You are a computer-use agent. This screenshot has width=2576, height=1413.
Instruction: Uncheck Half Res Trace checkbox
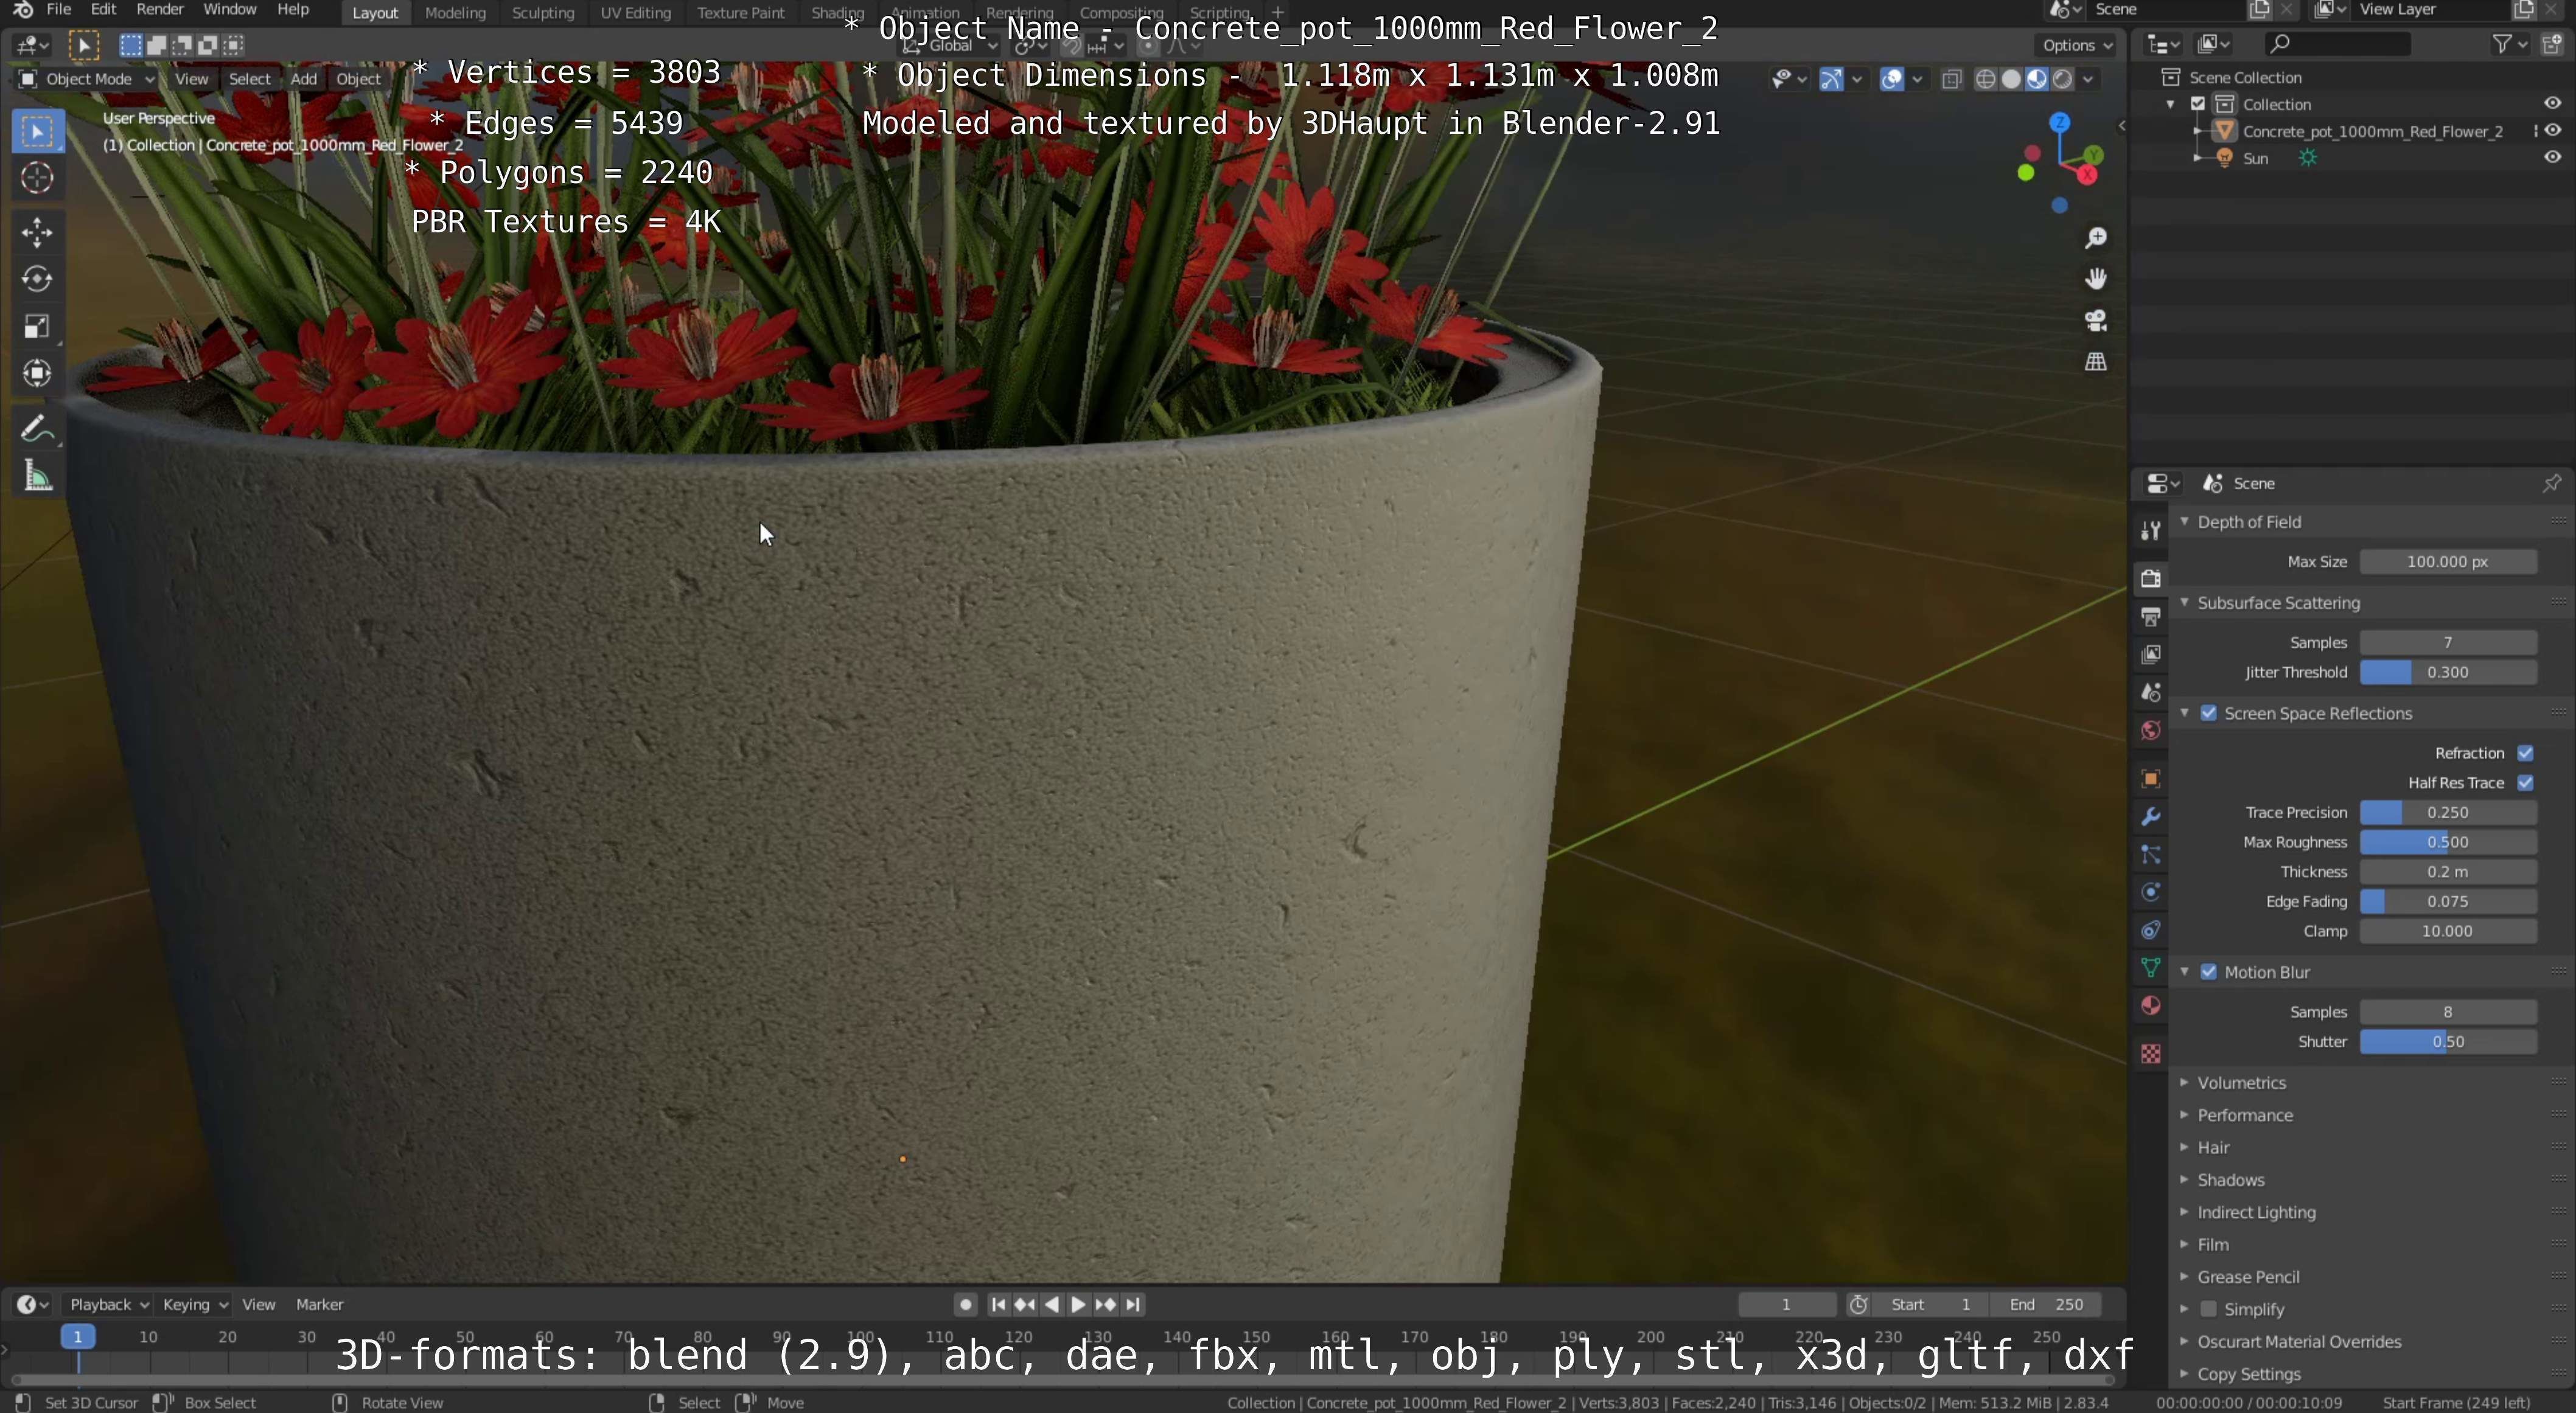[2525, 783]
